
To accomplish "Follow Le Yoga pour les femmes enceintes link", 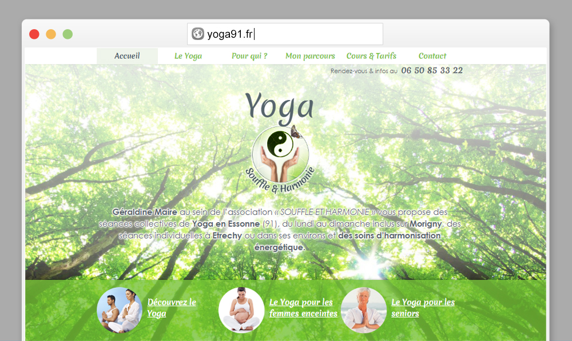I will coord(303,308).
